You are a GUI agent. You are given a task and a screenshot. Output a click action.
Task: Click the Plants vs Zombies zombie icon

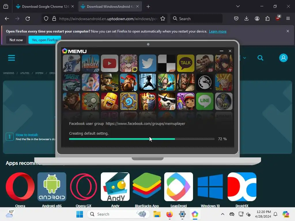[x=90, y=101]
